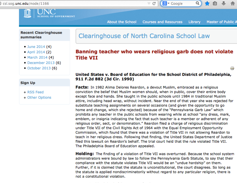The width and height of the screenshot is (237, 183).
Task: Click the UNC School of Government wordmark
Action: tap(56, 13)
